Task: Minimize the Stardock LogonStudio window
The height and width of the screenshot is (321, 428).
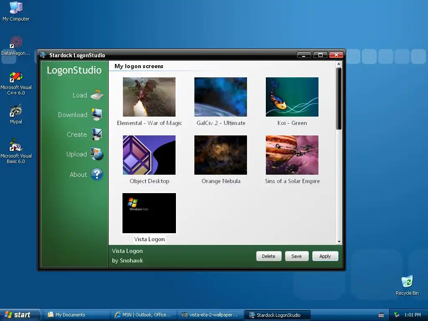Action: click(x=304, y=55)
